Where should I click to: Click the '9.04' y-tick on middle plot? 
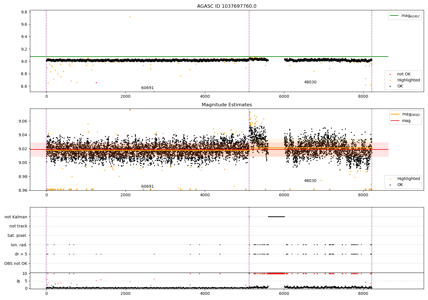[x=23, y=135]
